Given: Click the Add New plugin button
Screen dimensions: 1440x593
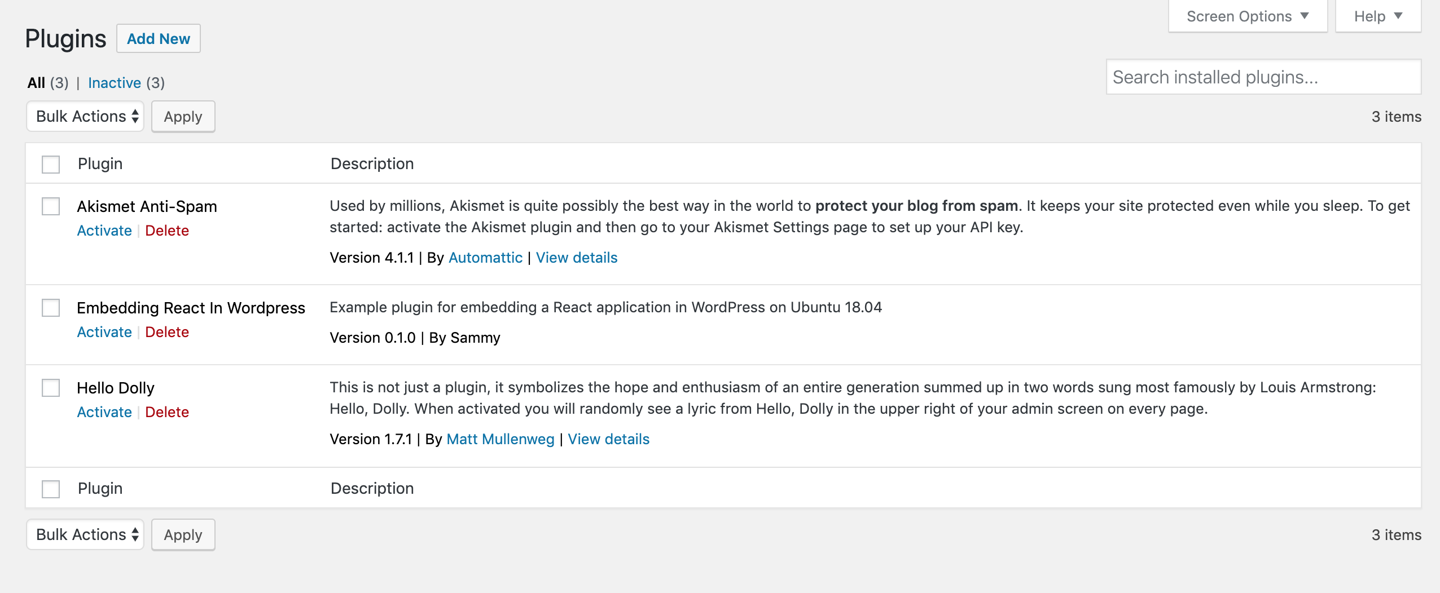Looking at the screenshot, I should click(159, 39).
